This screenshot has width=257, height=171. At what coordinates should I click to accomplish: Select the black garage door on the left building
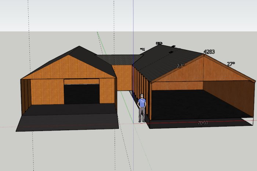tap(82, 94)
